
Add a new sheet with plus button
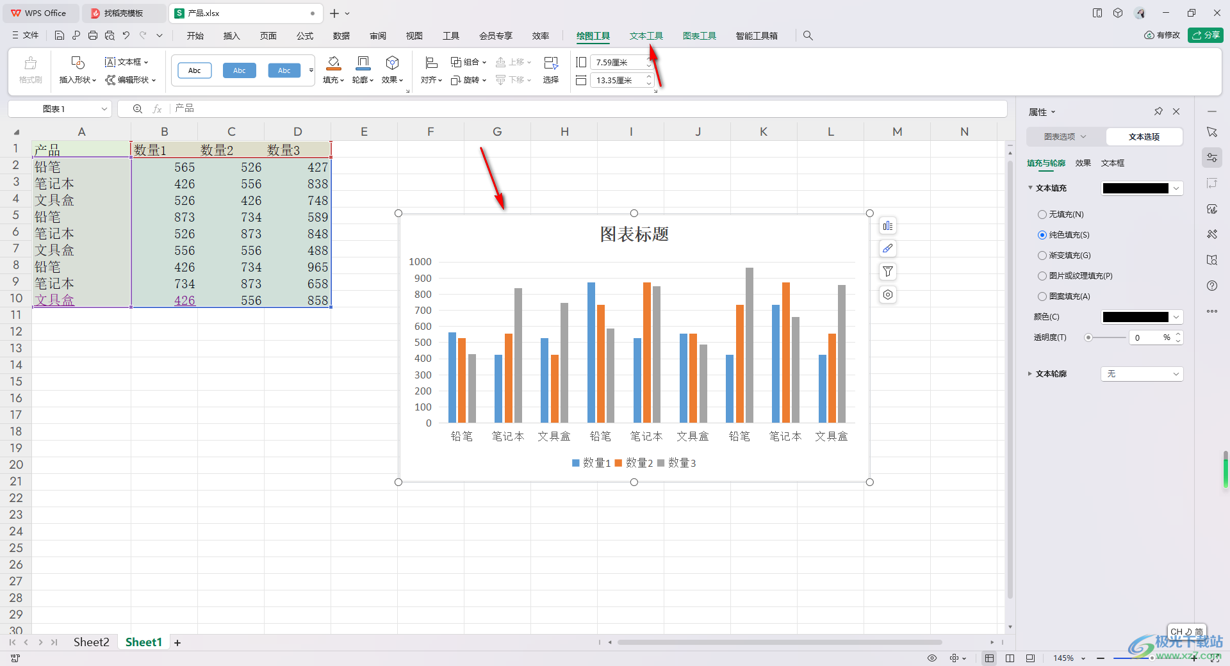pos(177,643)
